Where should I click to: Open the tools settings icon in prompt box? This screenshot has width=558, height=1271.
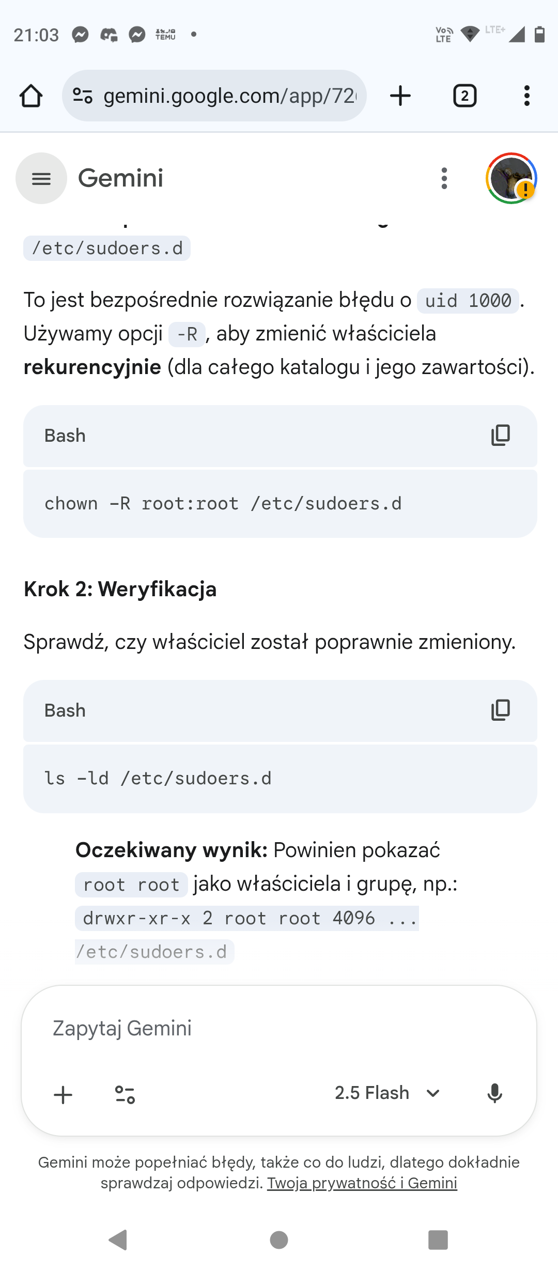pyautogui.click(x=125, y=1094)
